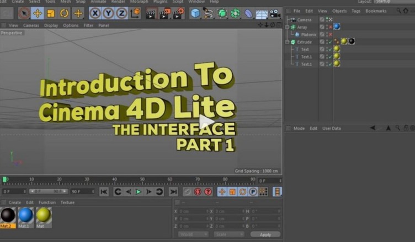Go to end of animation
The image size is (415, 242).
tap(173, 192)
